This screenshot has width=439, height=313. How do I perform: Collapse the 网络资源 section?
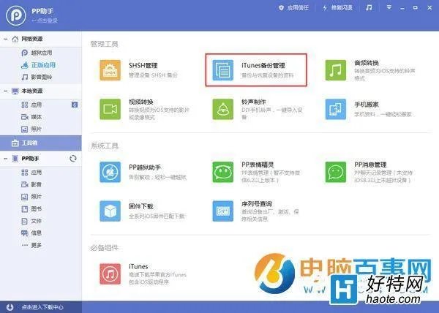6,39
